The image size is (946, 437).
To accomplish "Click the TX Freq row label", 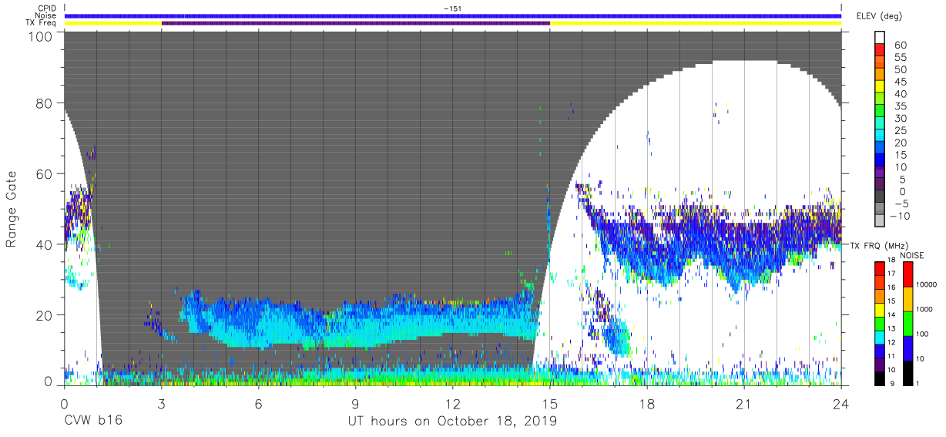I will click(x=41, y=23).
